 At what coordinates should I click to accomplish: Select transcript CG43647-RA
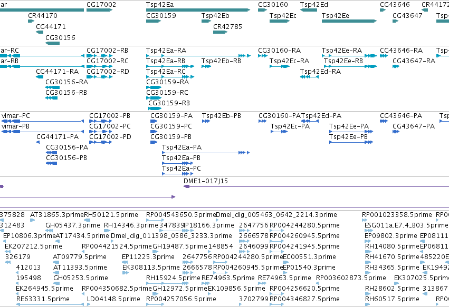(396, 66)
